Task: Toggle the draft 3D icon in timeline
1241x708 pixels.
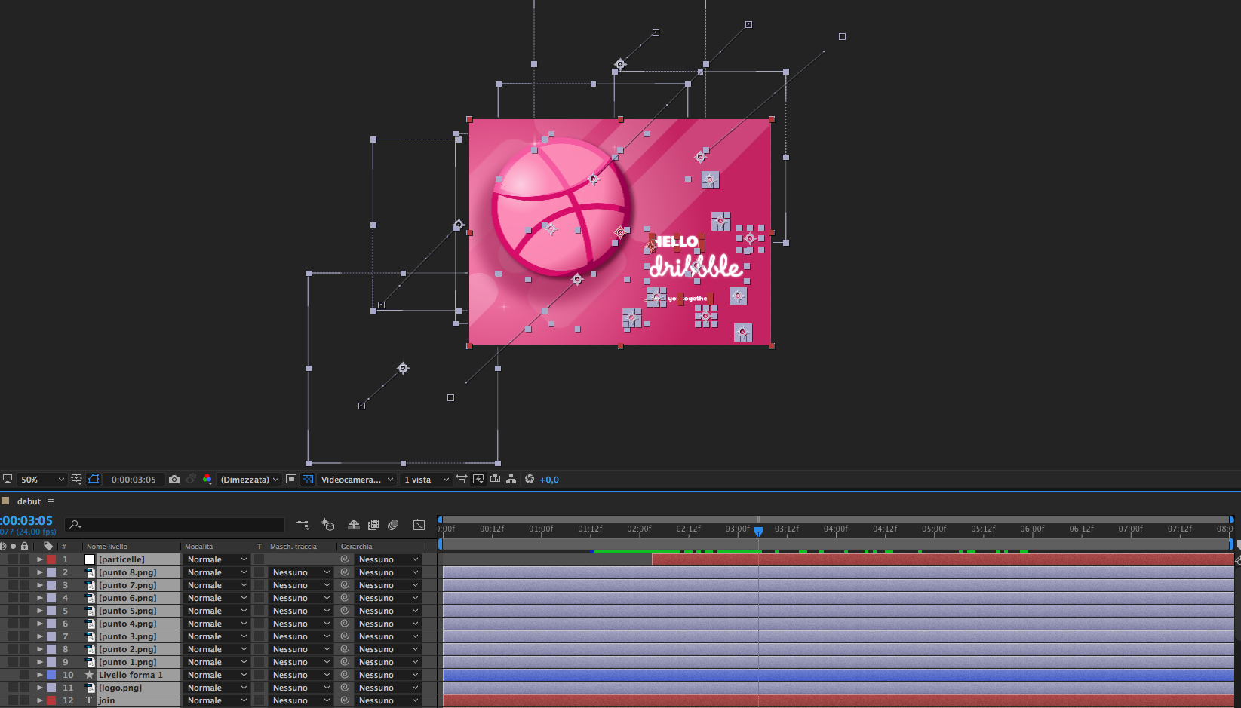Action: [x=328, y=525]
